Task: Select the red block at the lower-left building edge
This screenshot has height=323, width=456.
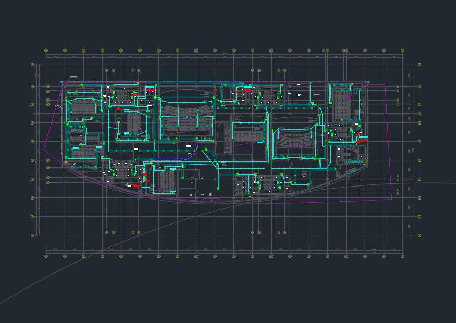Action: [136, 185]
